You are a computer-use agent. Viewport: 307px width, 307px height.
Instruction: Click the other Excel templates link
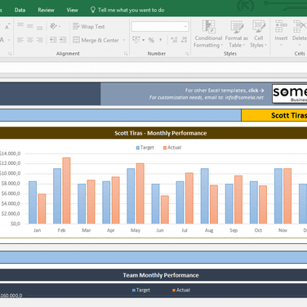pos(225,91)
